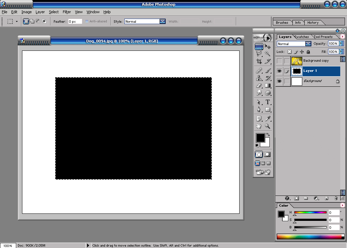
Task: Select the Move tool
Action: (x=268, y=46)
